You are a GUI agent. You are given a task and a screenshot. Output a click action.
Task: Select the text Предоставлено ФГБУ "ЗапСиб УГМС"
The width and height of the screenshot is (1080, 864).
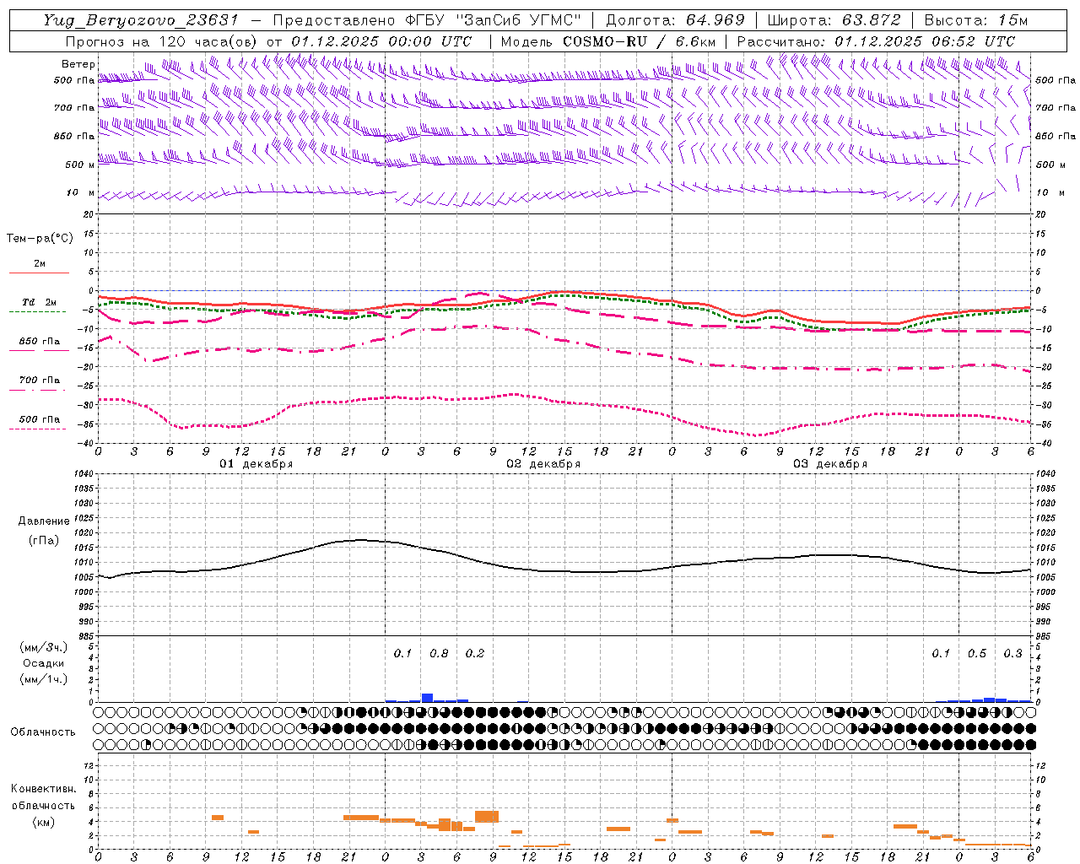[x=427, y=20]
